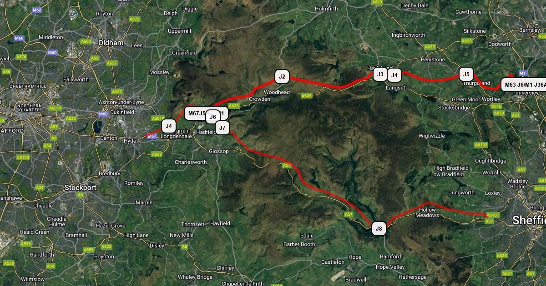Select the J8 marker near Bamford
546x286 pixels.
pyautogui.click(x=379, y=229)
